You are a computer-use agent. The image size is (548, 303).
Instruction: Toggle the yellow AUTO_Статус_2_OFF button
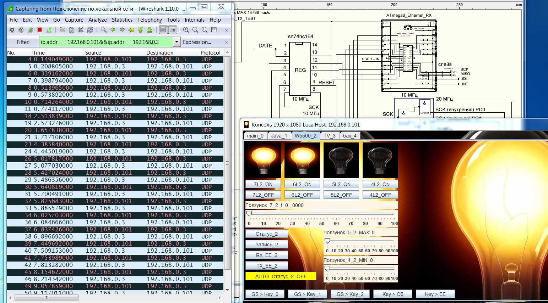tap(281, 276)
